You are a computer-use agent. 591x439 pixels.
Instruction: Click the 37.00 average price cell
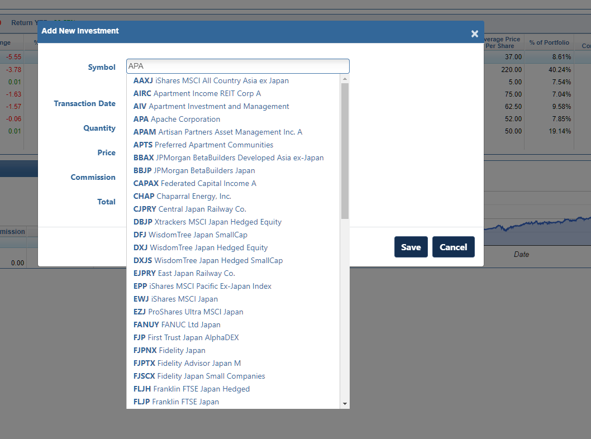point(513,57)
